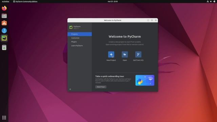Click the PyCharm logo in sidebar header
This screenshot has width=217, height=122.
click(x=71, y=27)
